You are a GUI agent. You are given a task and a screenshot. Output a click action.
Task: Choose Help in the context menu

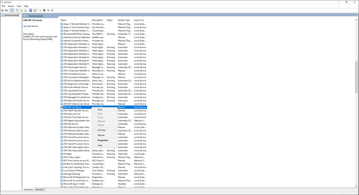pos(105,145)
